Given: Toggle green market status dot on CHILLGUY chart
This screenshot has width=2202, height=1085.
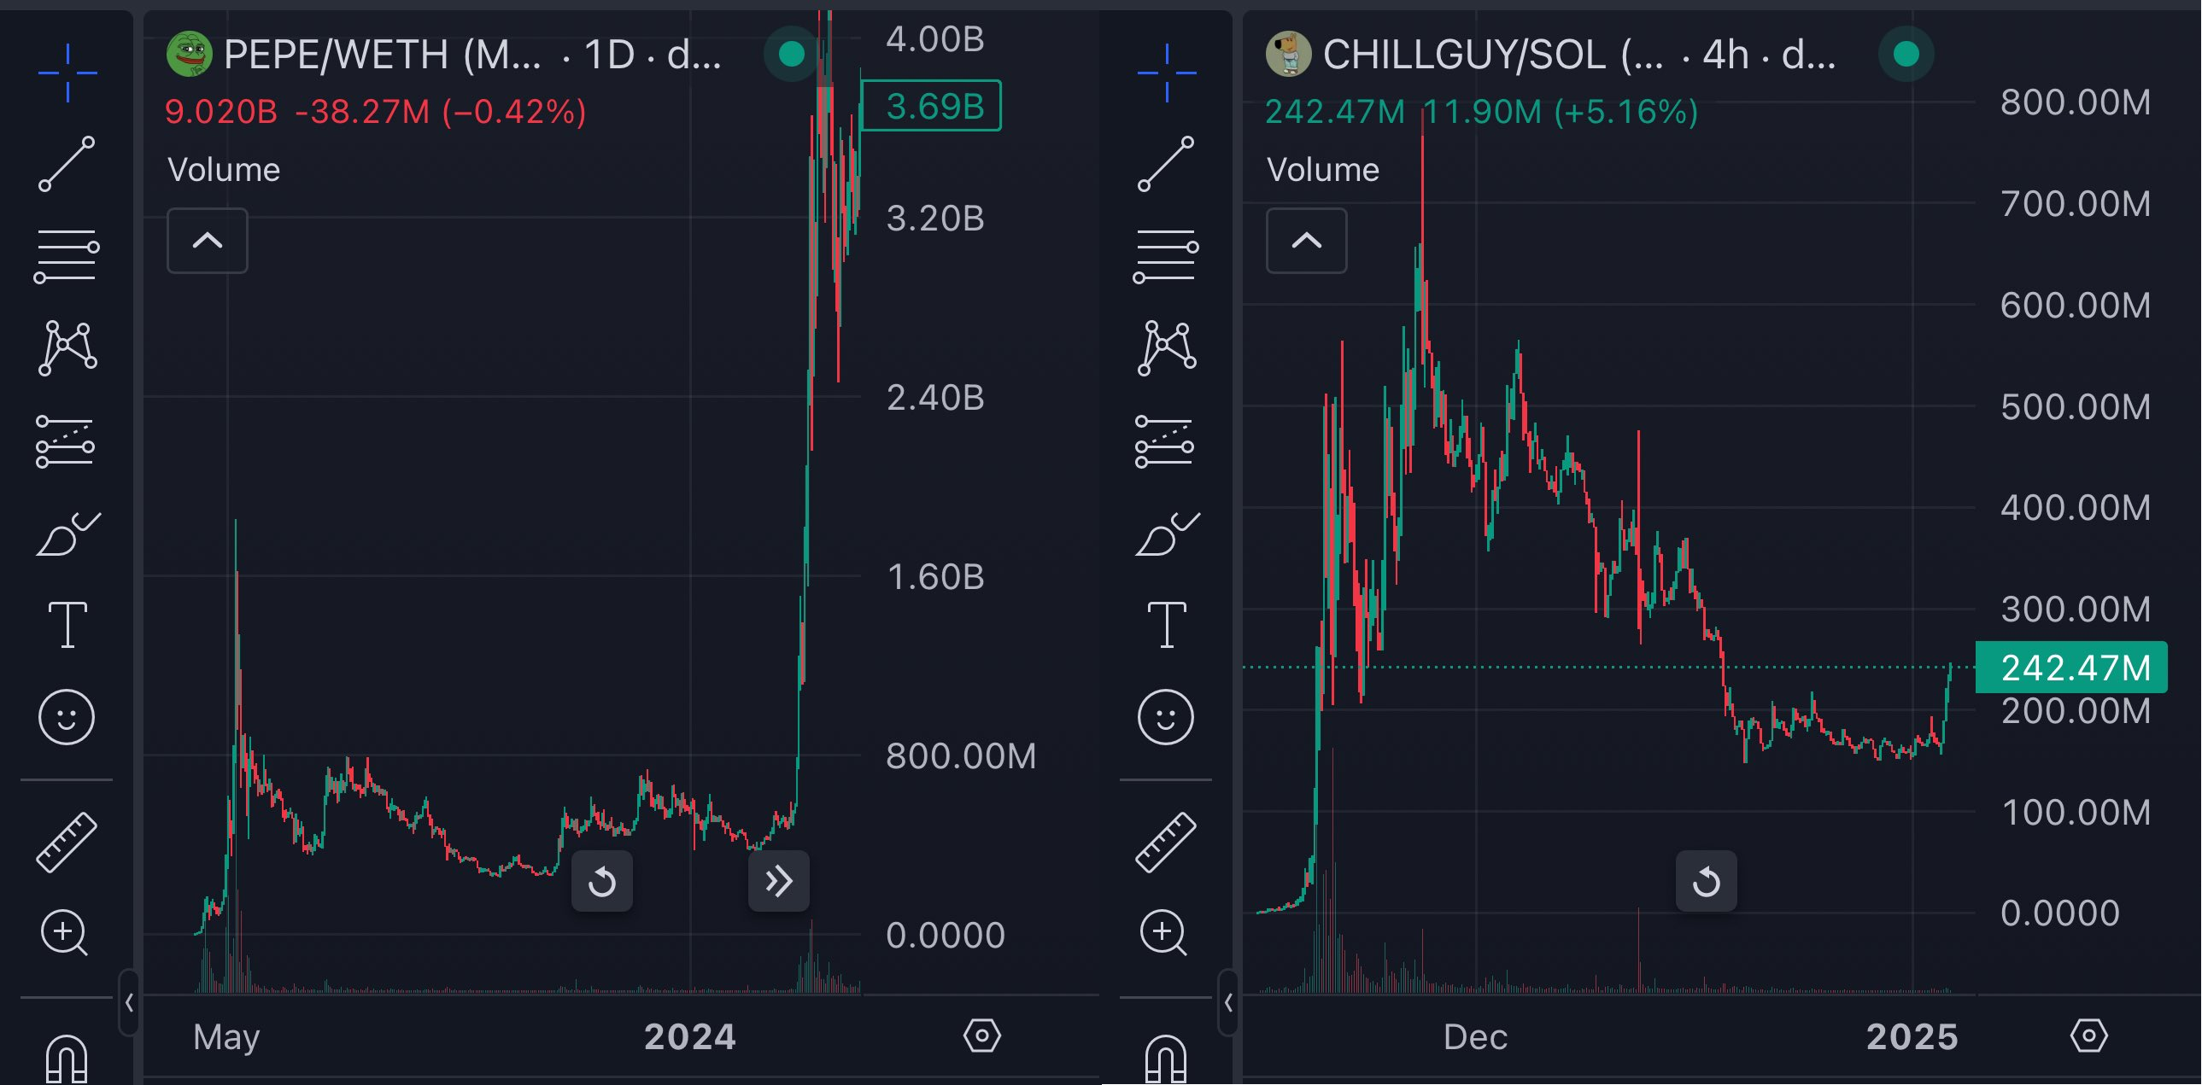Looking at the screenshot, I should (1906, 55).
